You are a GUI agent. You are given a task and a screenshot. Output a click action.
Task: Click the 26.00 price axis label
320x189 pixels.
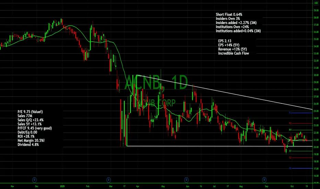[316, 104]
